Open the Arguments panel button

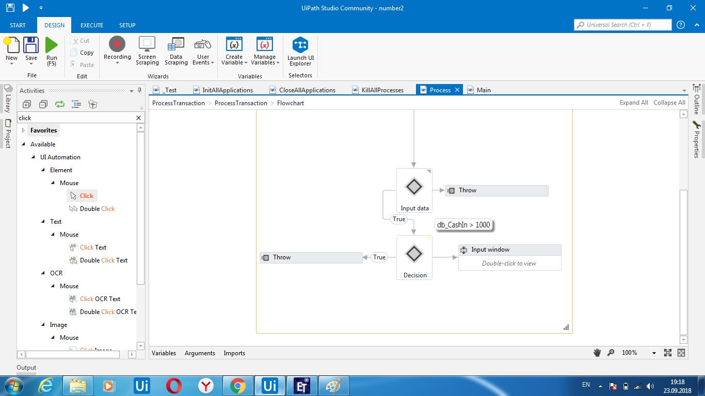(x=200, y=353)
